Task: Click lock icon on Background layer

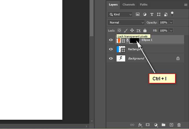Action: coord(178,59)
